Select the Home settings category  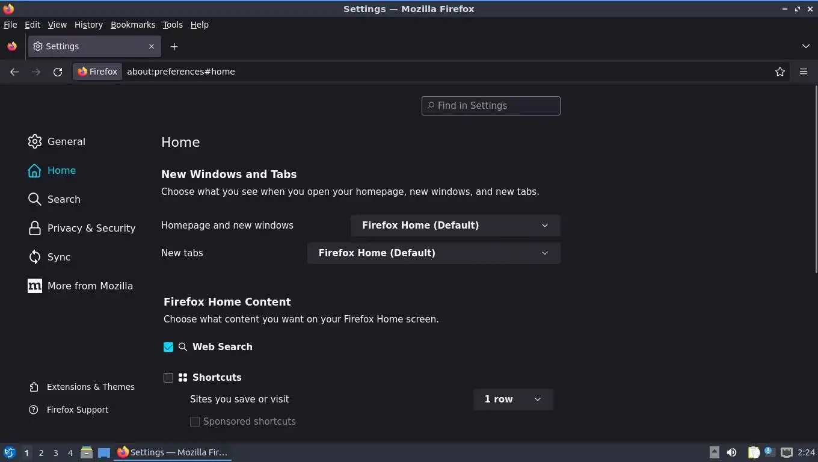pos(52,170)
